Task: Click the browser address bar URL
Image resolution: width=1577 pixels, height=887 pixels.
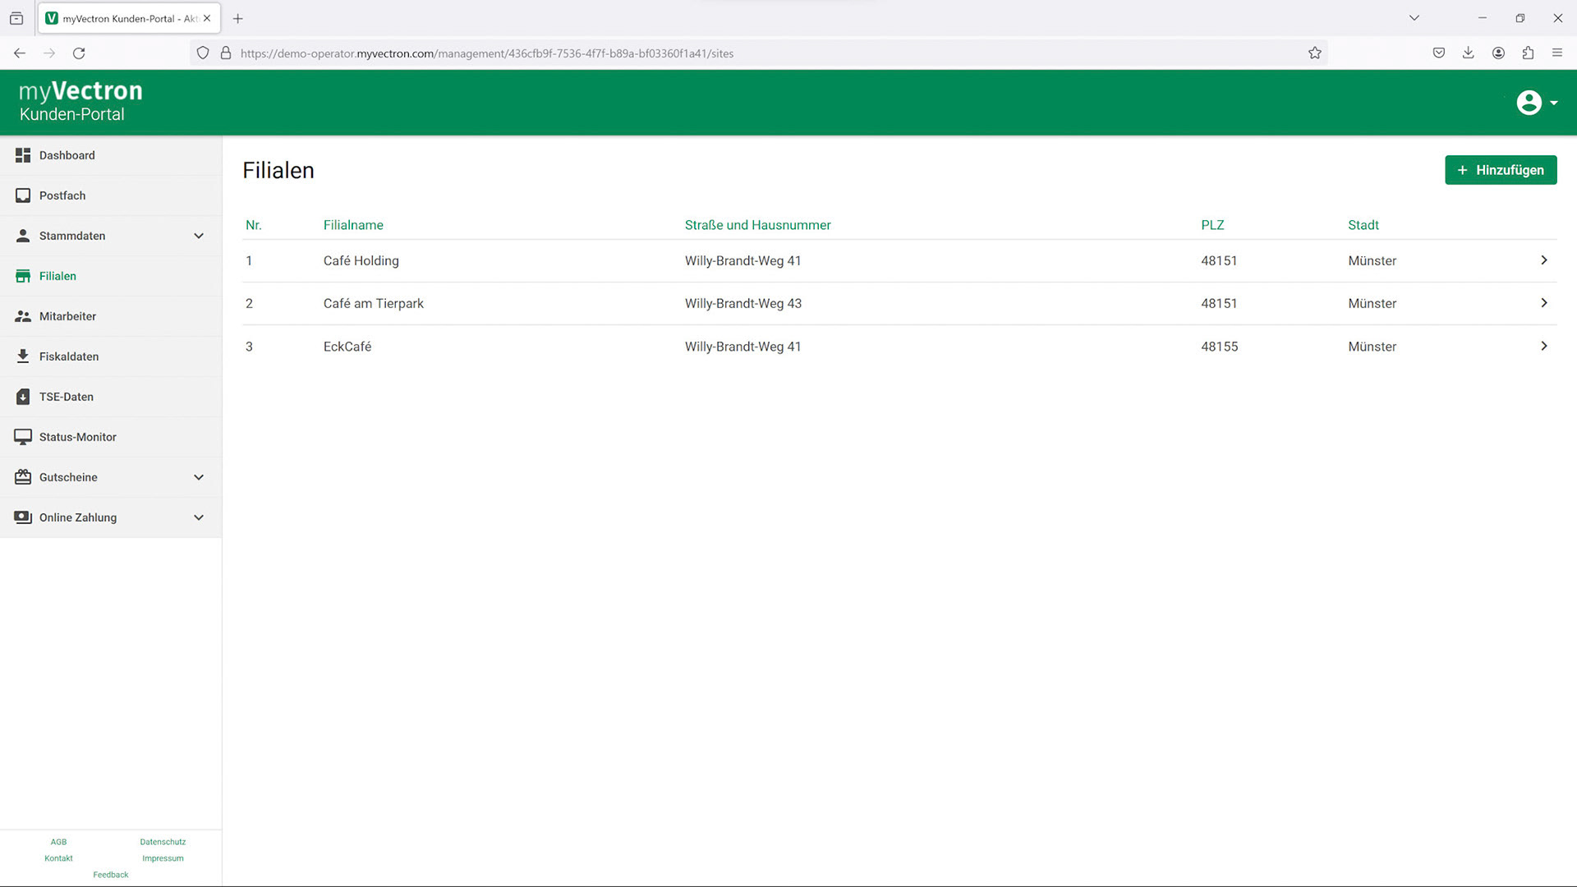Action: (486, 53)
